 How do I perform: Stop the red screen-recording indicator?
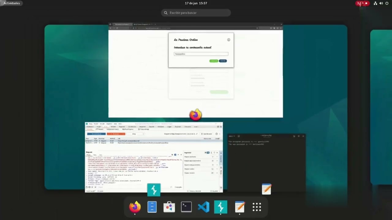tap(362, 3)
